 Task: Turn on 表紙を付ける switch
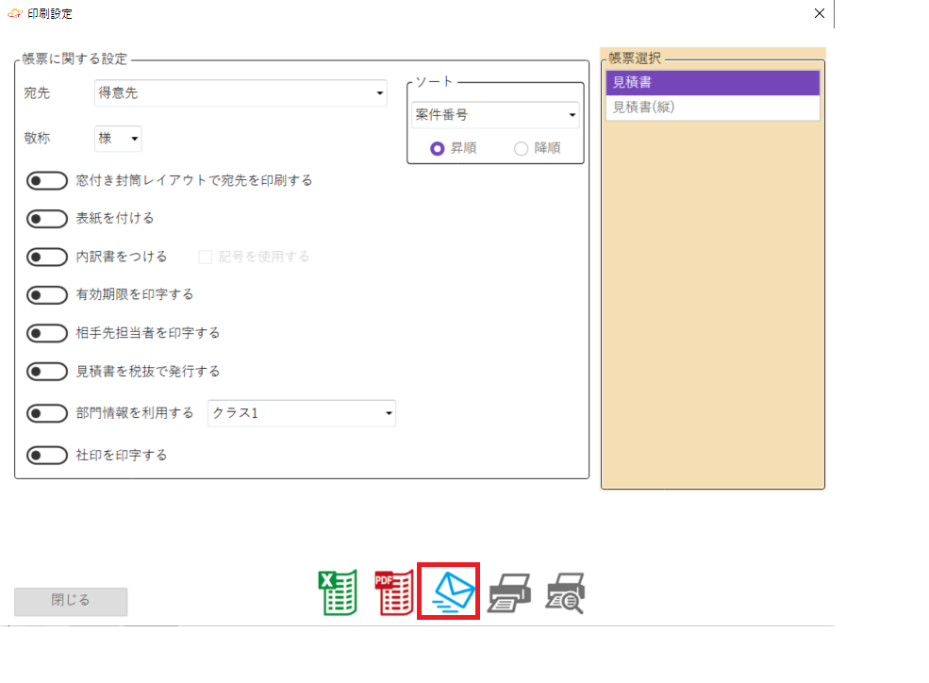(x=47, y=219)
